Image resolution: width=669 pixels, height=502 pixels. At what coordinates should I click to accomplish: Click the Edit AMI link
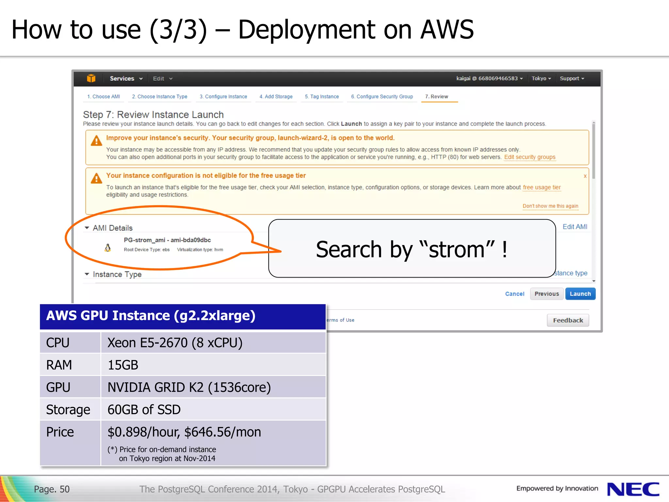pyautogui.click(x=575, y=227)
